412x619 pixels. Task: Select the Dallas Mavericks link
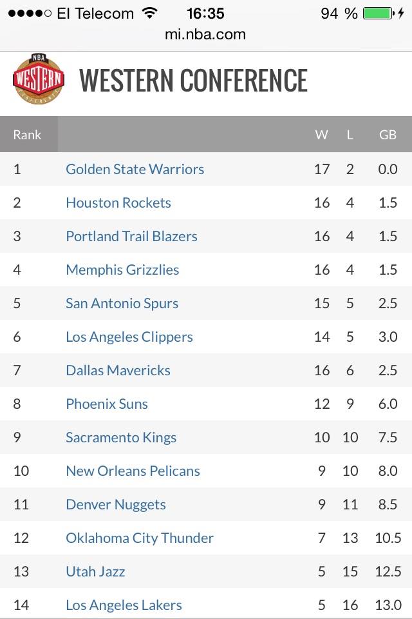[x=118, y=370]
